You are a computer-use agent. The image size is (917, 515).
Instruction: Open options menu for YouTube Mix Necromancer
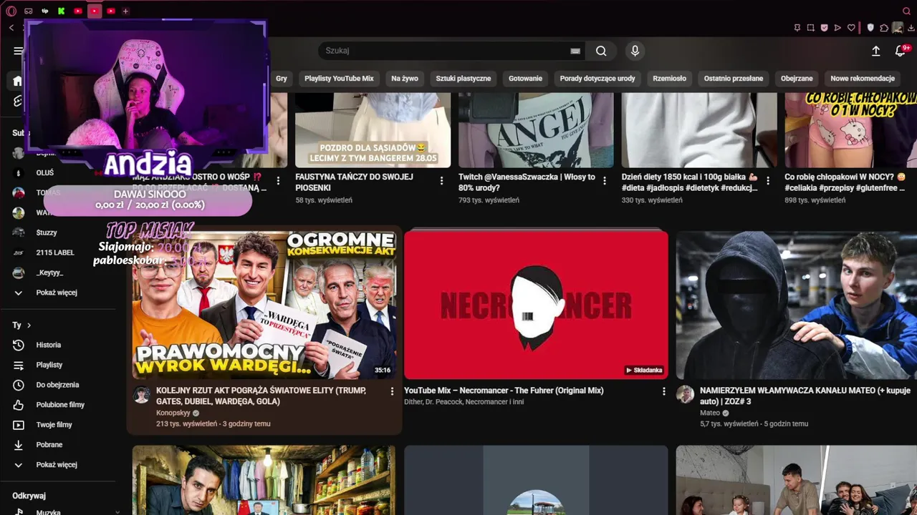click(664, 391)
